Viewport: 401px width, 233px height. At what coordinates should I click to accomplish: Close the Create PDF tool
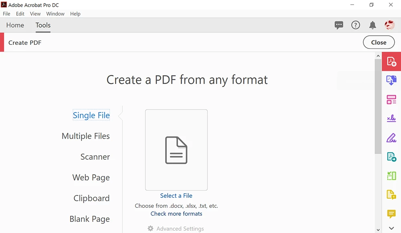click(379, 42)
